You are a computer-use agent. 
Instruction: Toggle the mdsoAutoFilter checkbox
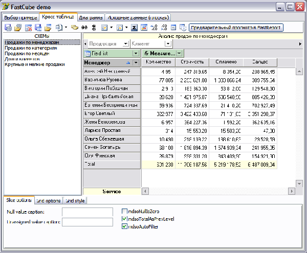(125, 226)
